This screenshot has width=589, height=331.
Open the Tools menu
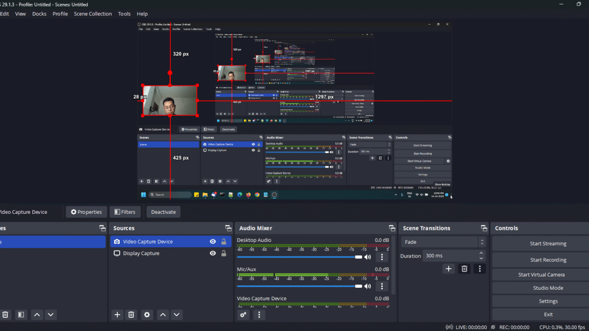tap(124, 14)
